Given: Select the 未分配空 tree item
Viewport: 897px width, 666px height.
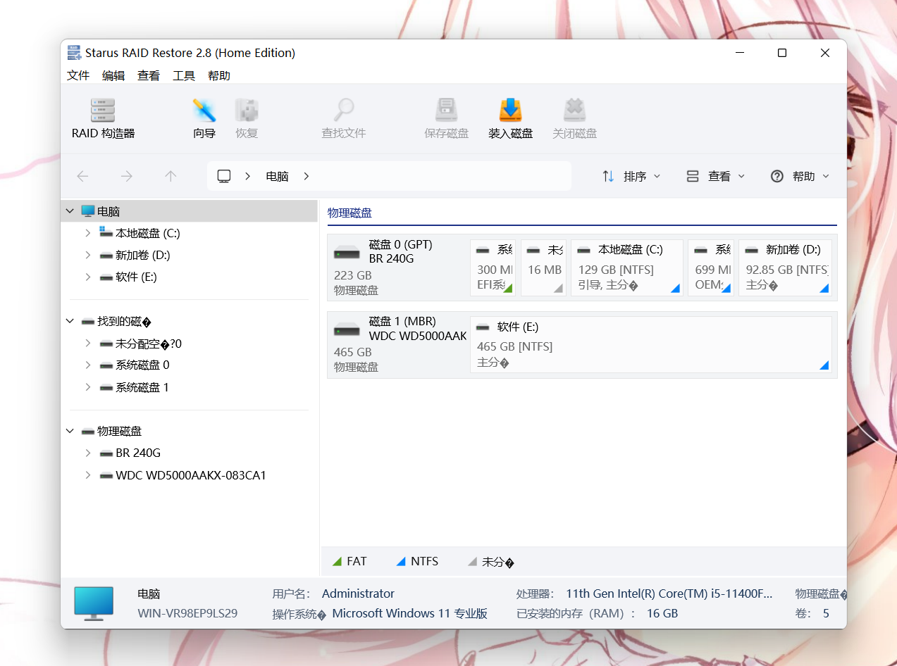Looking at the screenshot, I should [x=149, y=344].
